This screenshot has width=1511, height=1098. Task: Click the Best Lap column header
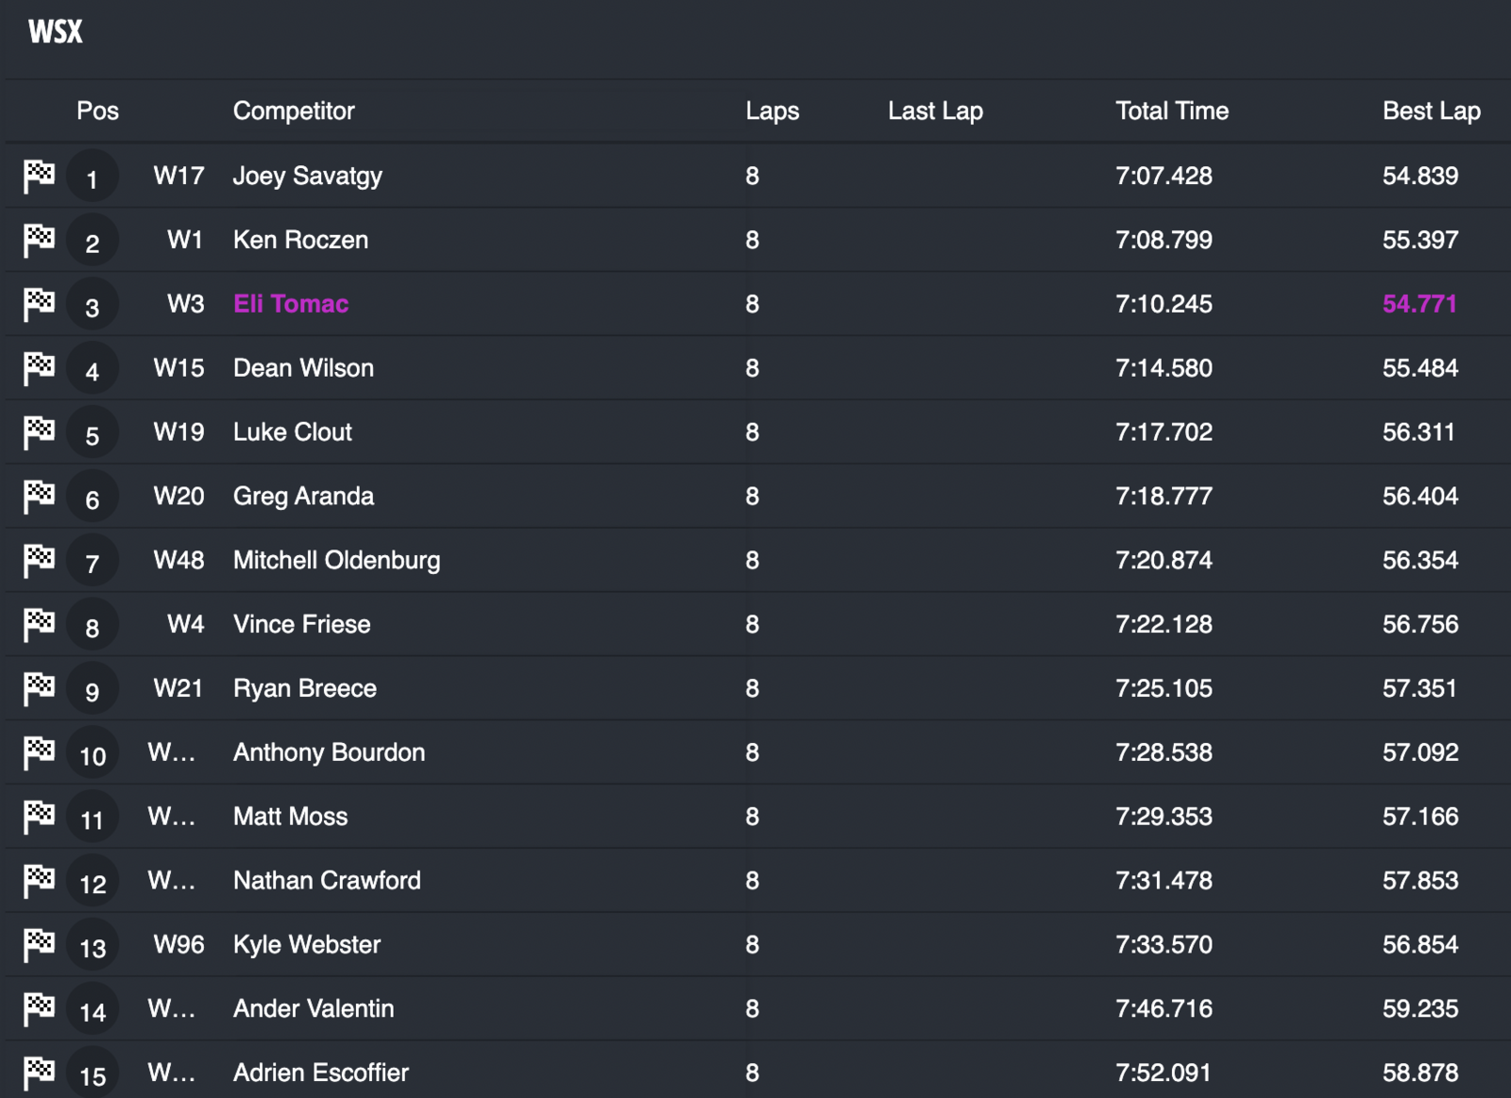pyautogui.click(x=1431, y=111)
